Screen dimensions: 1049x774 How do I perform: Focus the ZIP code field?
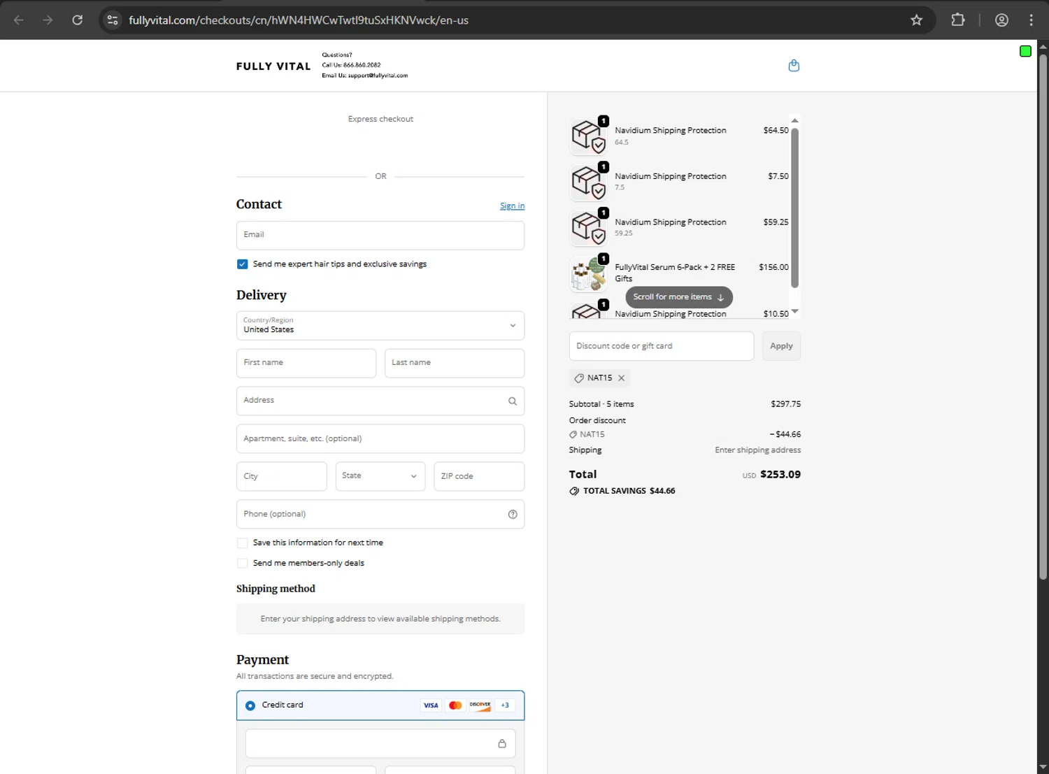[479, 477]
